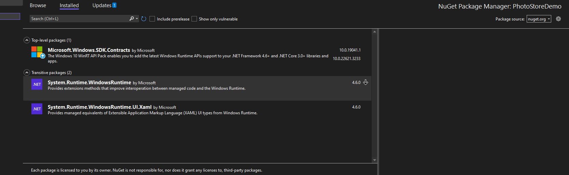Toggle Show only vulnerable checkbox
Screen dimensions: 569x175
click(x=194, y=19)
